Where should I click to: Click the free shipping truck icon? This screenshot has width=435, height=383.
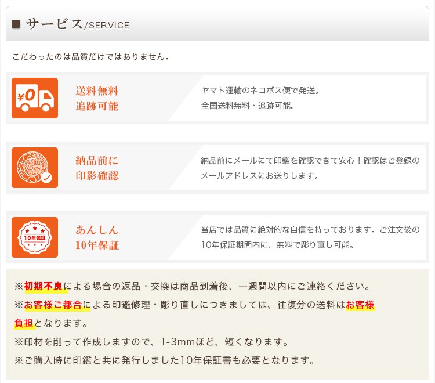(x=35, y=98)
